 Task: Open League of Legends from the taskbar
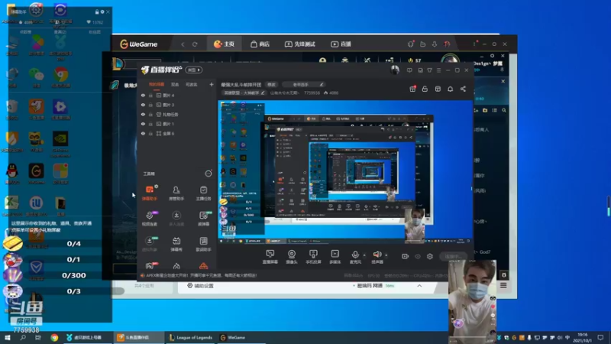pos(191,337)
